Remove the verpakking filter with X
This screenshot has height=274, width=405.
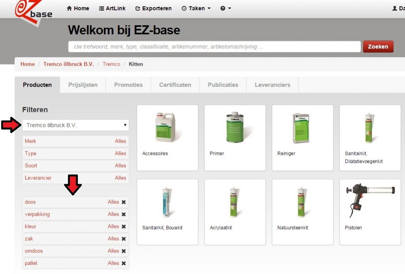[123, 214]
